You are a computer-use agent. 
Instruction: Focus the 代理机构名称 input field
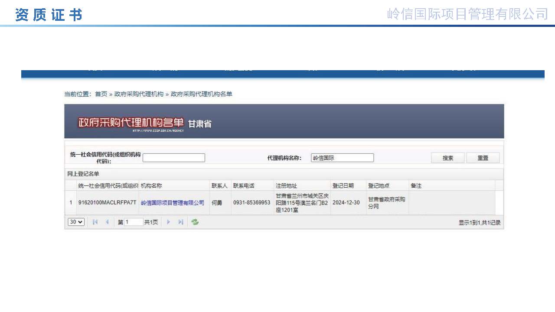point(343,158)
